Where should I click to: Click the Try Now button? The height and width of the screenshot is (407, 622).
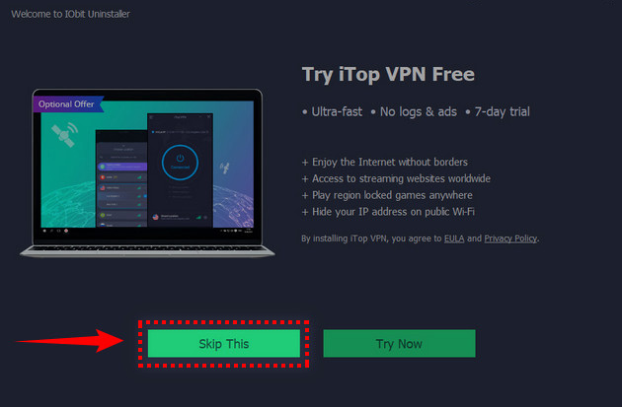[399, 343]
